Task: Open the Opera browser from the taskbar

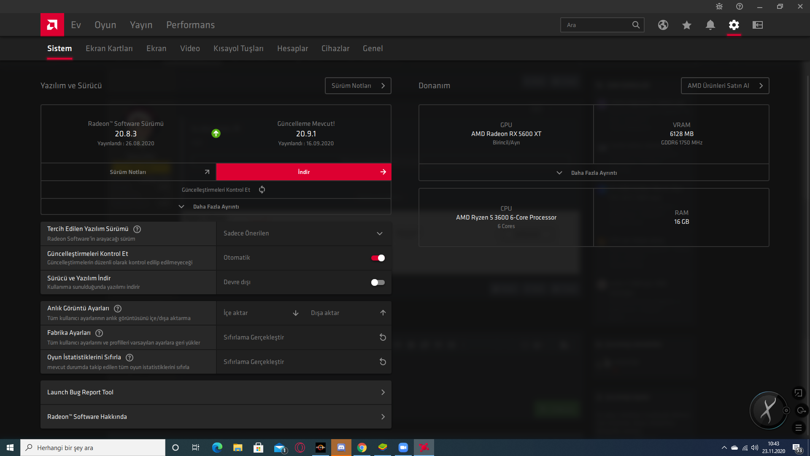Action: [300, 448]
